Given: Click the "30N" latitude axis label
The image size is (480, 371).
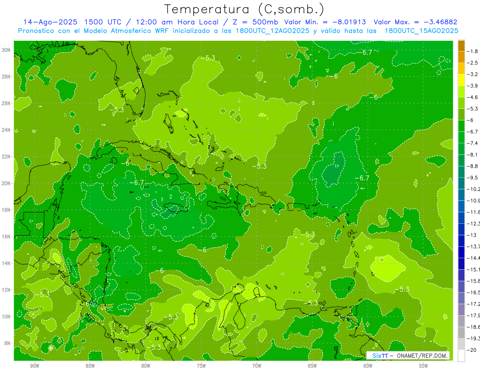Looking at the screenshot, I should 7,50.
